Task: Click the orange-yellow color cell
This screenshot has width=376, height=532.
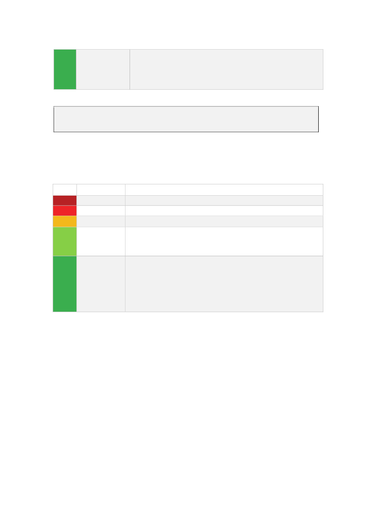Action: click(65, 221)
